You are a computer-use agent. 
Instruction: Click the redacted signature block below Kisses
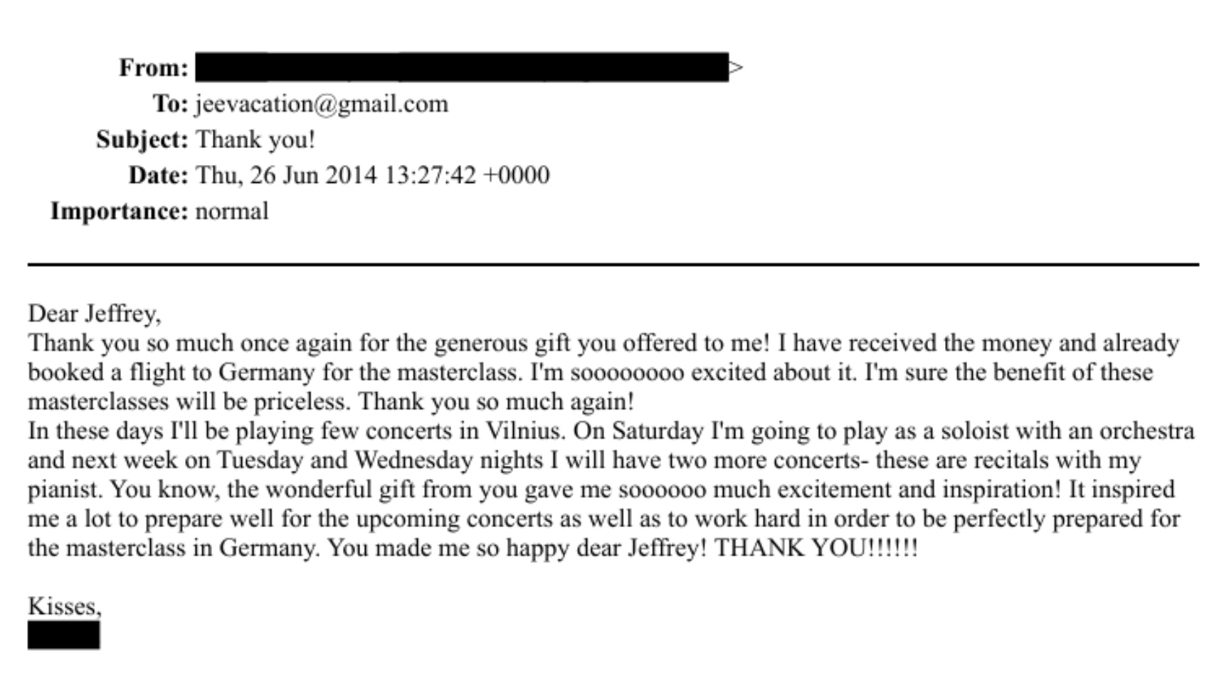[x=64, y=635]
